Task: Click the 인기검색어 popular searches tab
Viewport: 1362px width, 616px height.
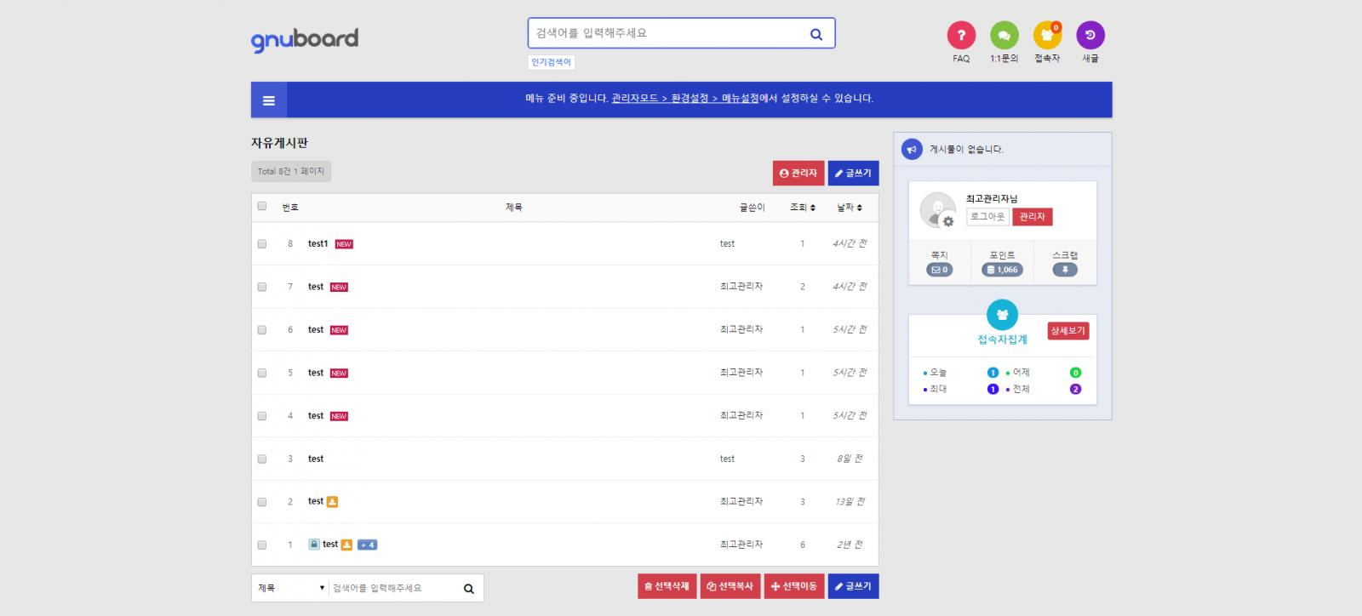Action: pyautogui.click(x=551, y=62)
